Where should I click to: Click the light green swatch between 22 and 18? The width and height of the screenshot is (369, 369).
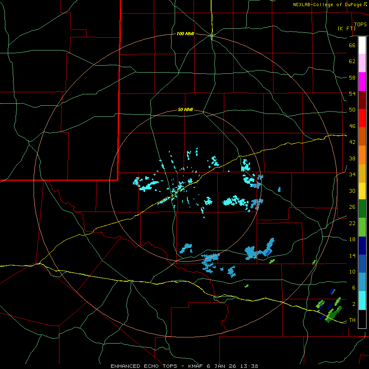pos(362,227)
